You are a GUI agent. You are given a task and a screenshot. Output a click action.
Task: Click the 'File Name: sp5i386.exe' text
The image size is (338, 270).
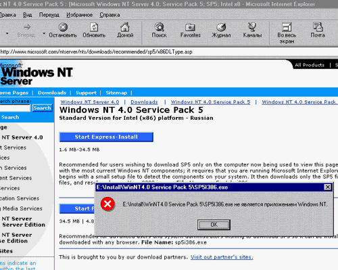point(174,242)
